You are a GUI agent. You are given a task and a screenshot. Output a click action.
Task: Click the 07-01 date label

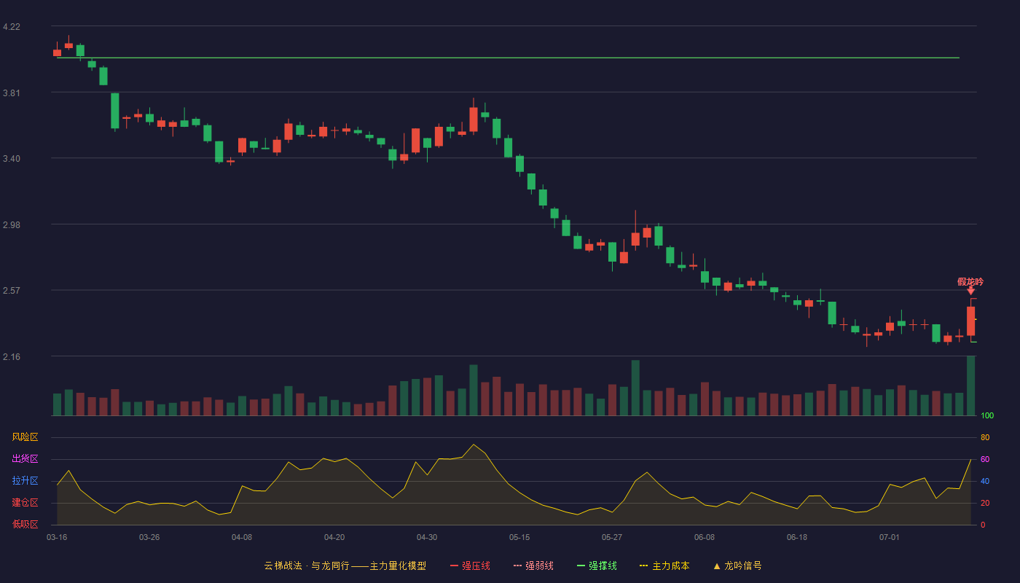890,537
